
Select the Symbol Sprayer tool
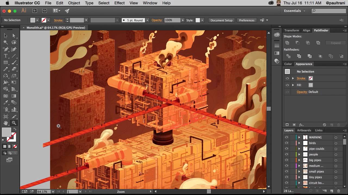5,109
